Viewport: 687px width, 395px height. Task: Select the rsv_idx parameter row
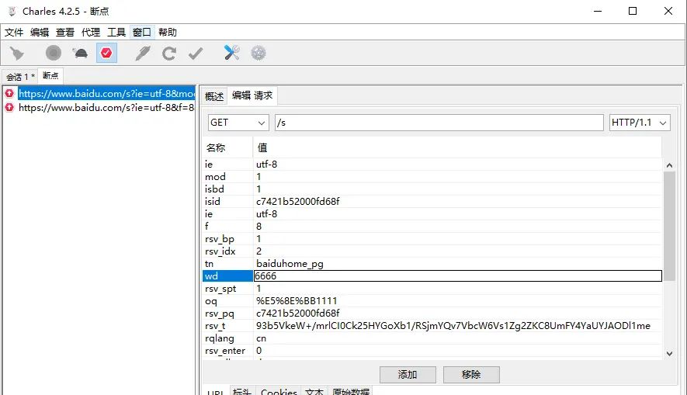[x=432, y=251]
